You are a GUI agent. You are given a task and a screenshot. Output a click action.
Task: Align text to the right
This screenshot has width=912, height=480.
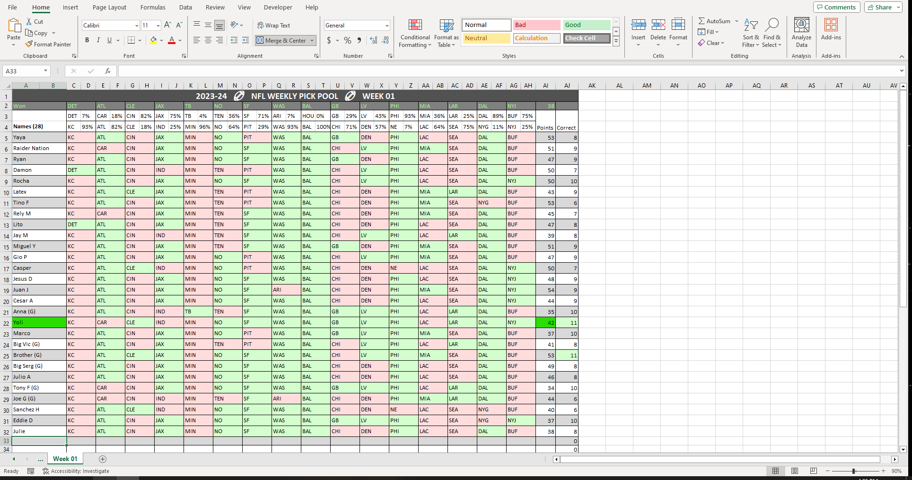coord(219,40)
